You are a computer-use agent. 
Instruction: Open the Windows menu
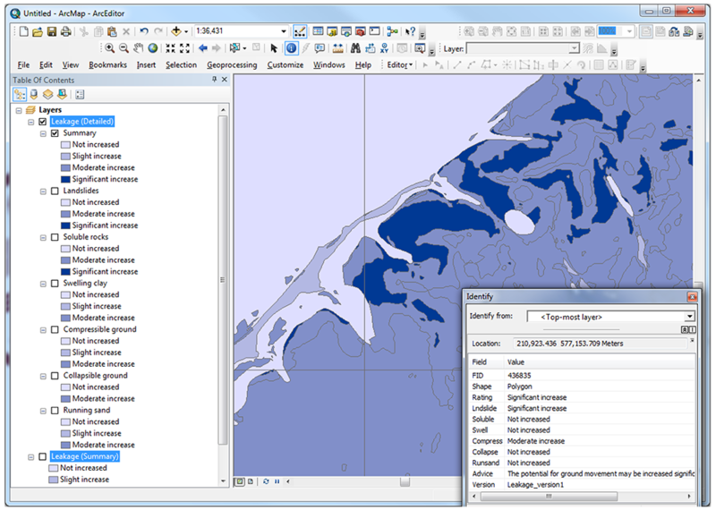[x=329, y=64]
